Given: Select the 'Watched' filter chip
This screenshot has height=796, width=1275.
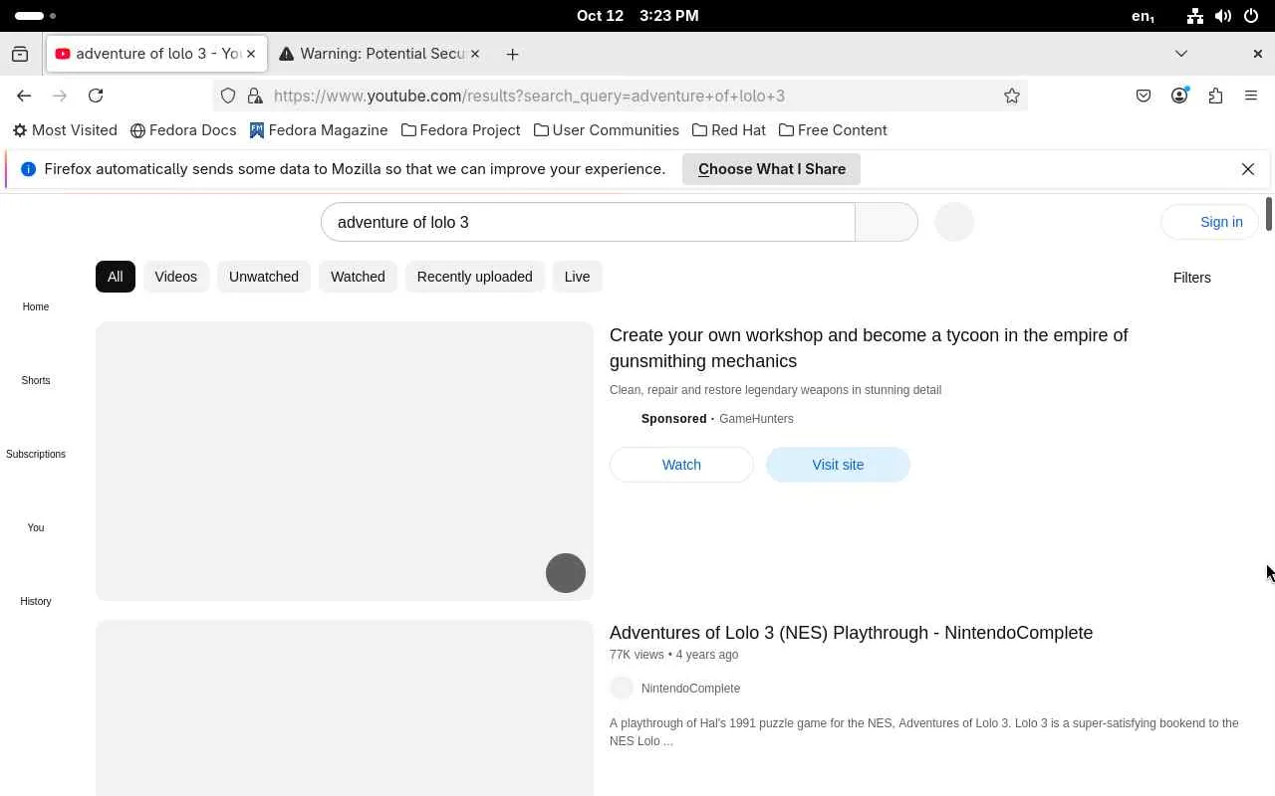Looking at the screenshot, I should click(x=358, y=277).
